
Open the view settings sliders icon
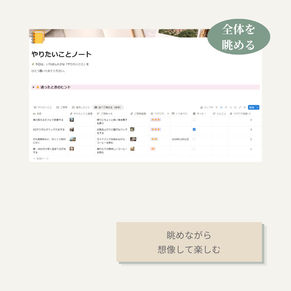pos(245,107)
